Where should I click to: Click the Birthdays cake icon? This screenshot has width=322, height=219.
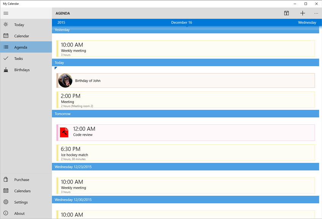point(6,70)
